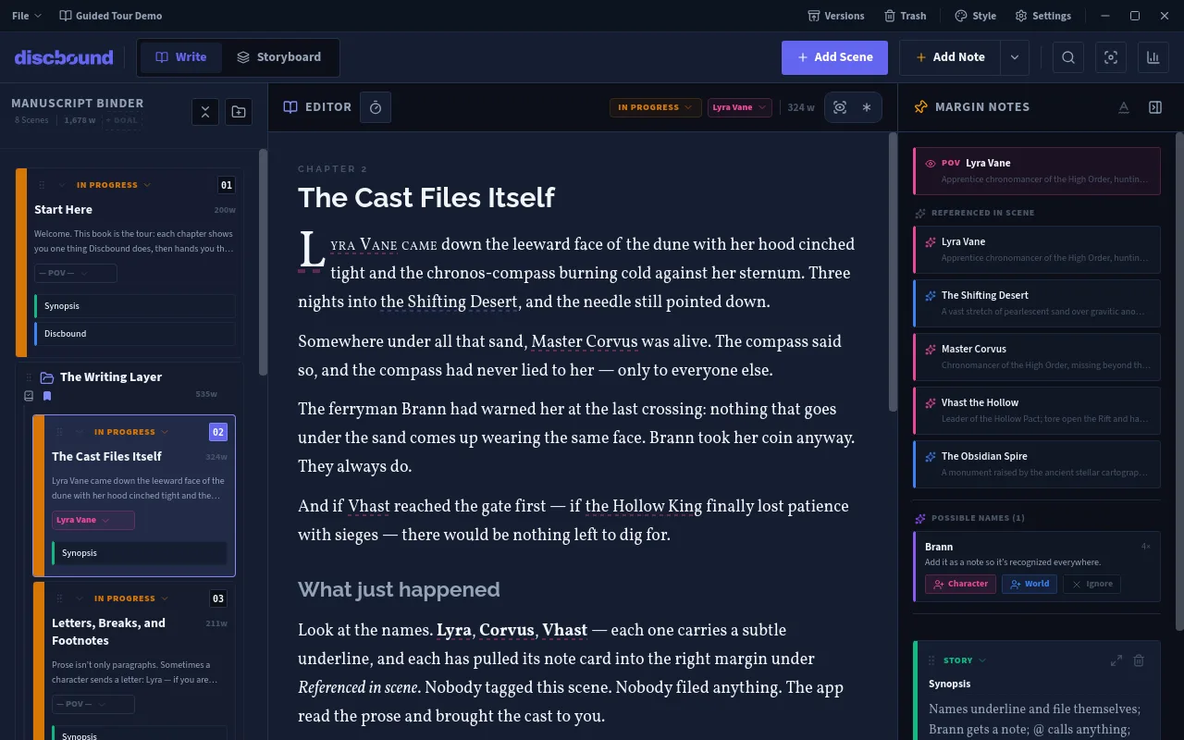Image resolution: width=1184 pixels, height=740 pixels.
Task: Start the editor writing timer
Action: pos(376,107)
